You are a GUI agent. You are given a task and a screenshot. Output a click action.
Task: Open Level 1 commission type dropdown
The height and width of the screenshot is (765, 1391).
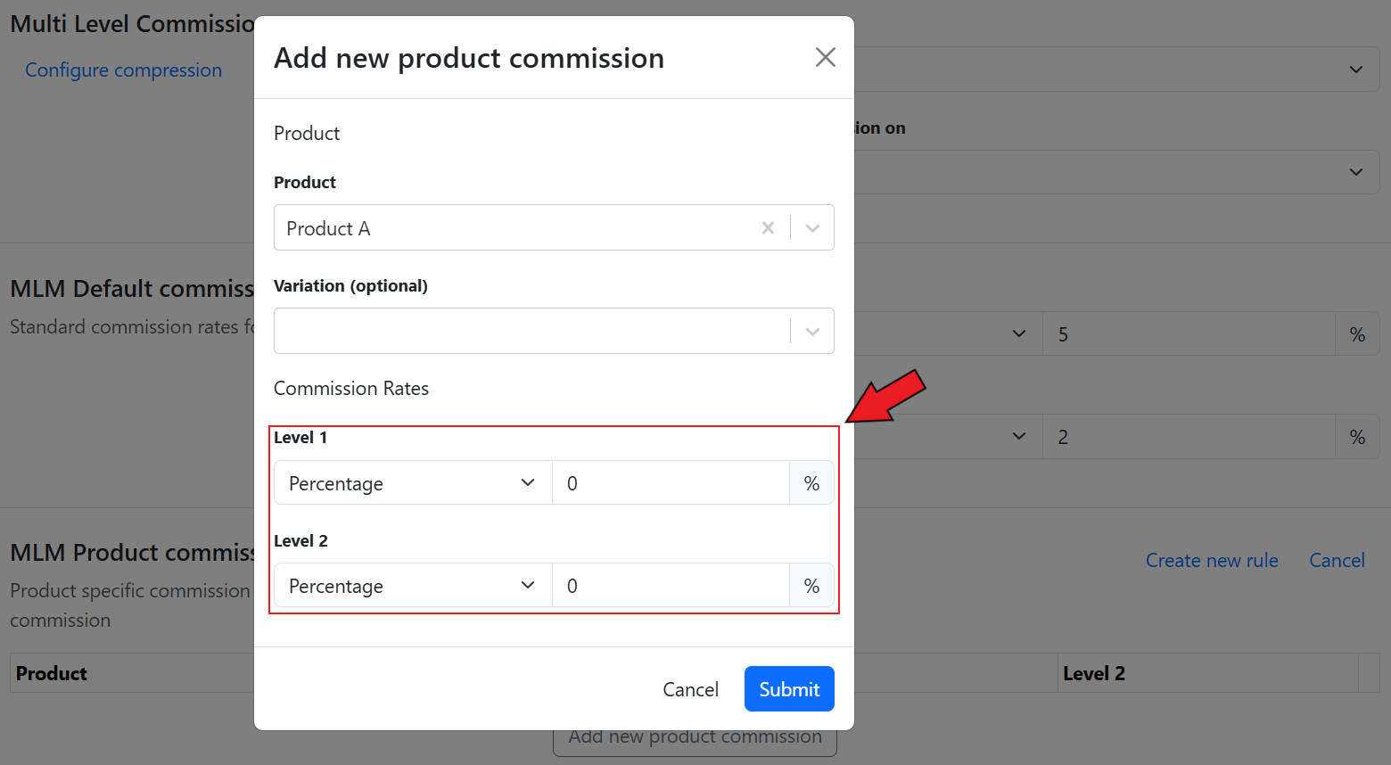click(x=412, y=483)
